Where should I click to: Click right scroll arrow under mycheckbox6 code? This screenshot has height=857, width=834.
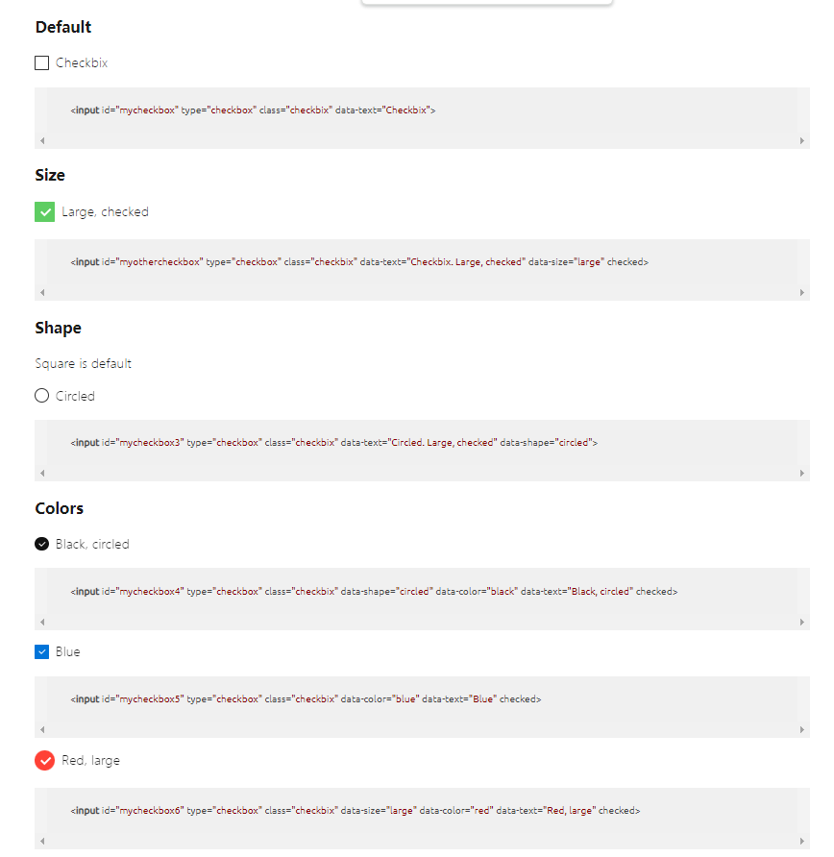(801, 842)
